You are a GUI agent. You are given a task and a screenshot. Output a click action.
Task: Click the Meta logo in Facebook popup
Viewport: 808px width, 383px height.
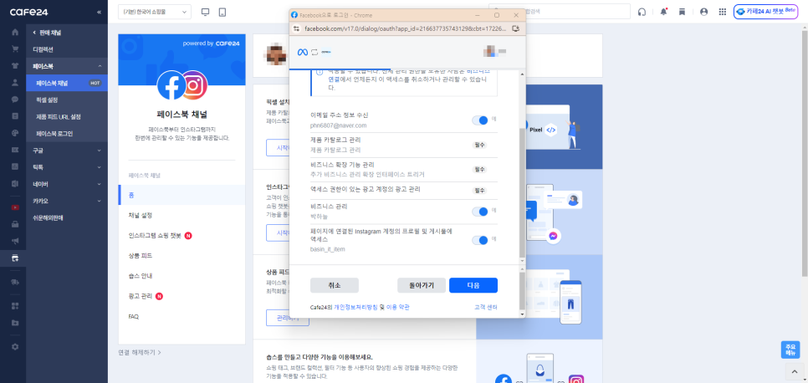(303, 52)
